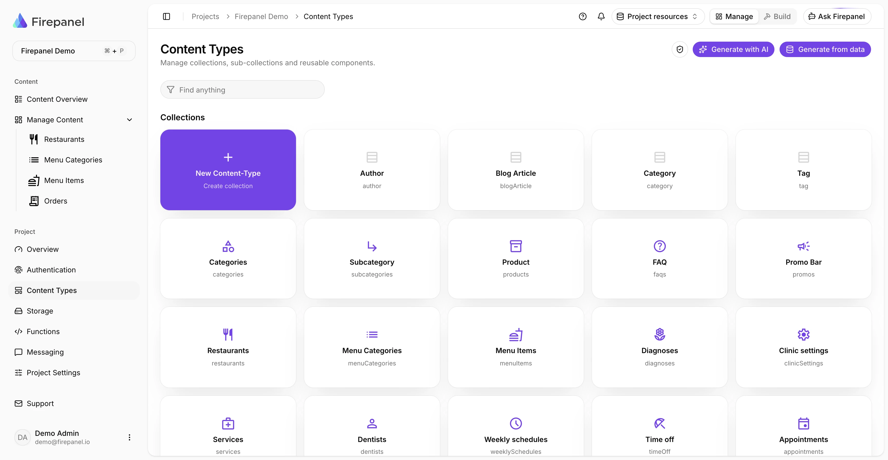Open the Product box icon card
888x460 pixels.
[516, 246]
